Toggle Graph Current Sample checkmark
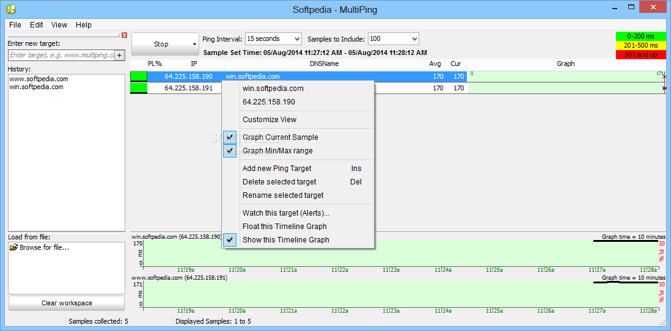Image resolution: width=671 pixels, height=331 pixels. pos(230,137)
